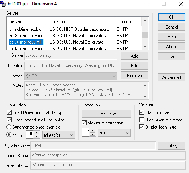Click the server list scroll down arrow
The width and height of the screenshot is (189, 173).
(145, 47)
